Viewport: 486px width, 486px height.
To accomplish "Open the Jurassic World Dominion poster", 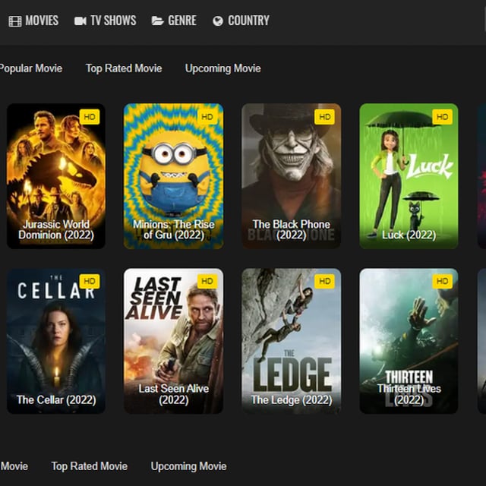I will pos(56,176).
